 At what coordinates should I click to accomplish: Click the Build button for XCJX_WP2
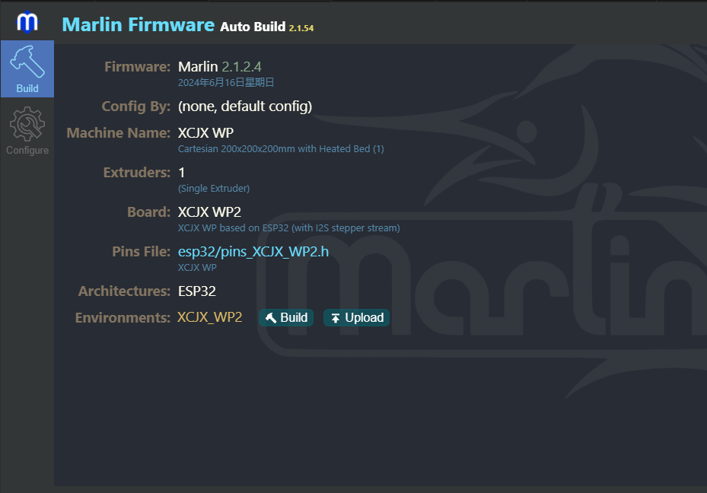286,318
